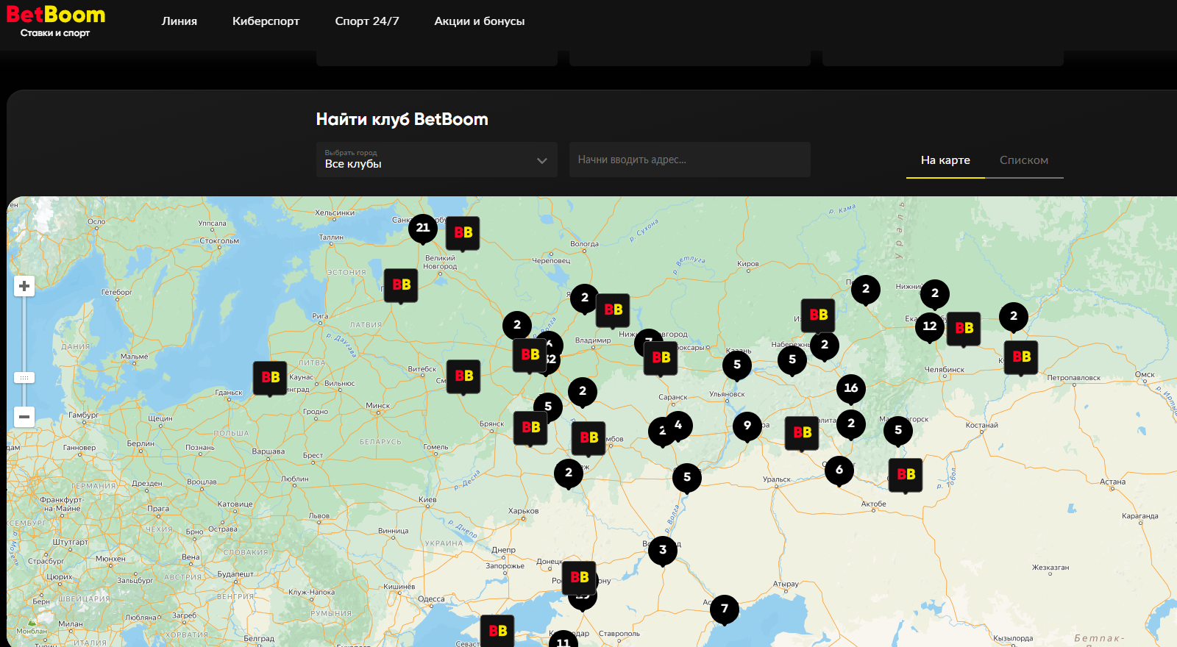Select the BB marker near Смоленск
This screenshot has width=1177, height=647.
pyautogui.click(x=463, y=376)
